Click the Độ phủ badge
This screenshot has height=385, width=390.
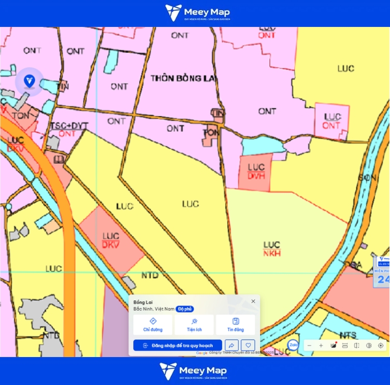pos(185,309)
